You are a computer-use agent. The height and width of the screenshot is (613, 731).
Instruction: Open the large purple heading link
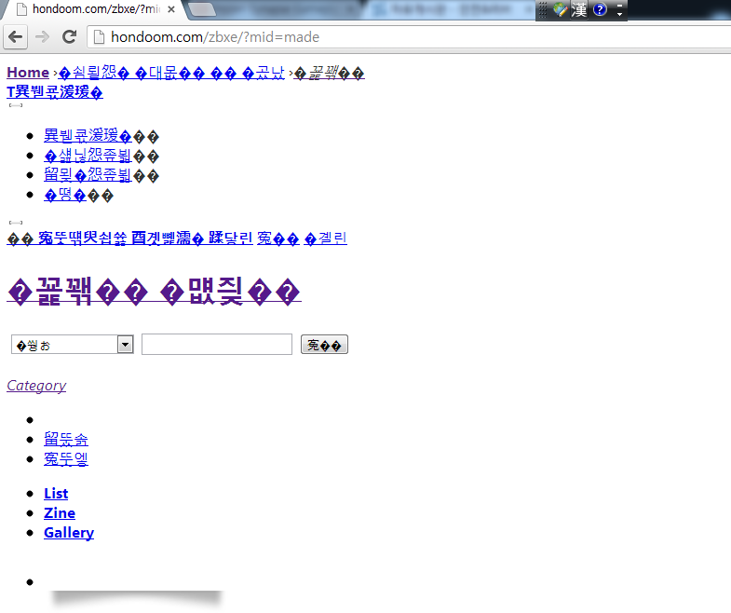[154, 292]
